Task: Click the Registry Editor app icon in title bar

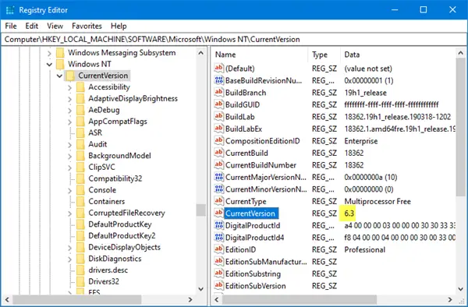Action: pyautogui.click(x=10, y=10)
